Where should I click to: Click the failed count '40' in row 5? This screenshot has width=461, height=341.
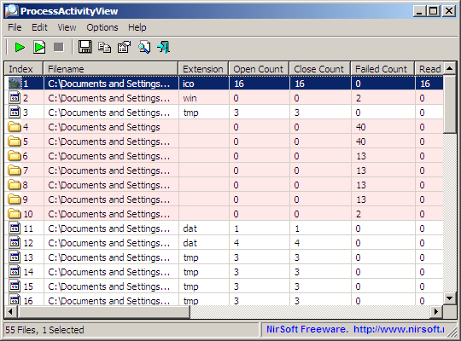[x=361, y=142]
